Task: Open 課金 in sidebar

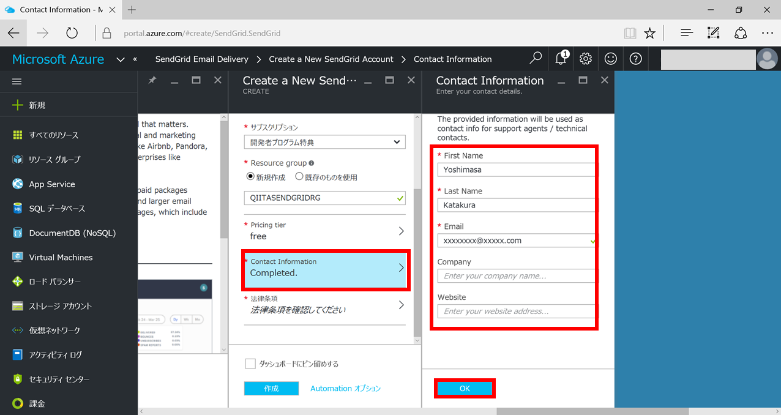Action: 69,404
